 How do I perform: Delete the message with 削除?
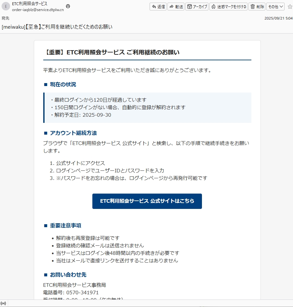point(257,7)
